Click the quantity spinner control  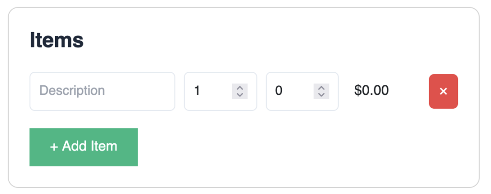point(240,91)
